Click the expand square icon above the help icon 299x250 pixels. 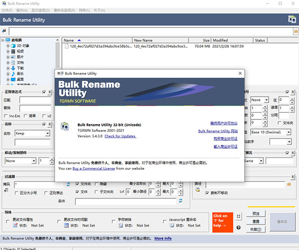(238, 216)
